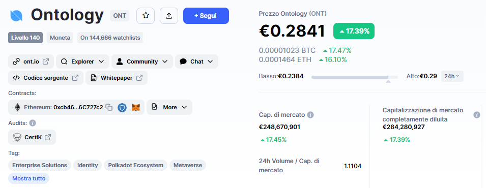Click the Ontology logo icon
Image resolution: width=486 pixels, height=188 pixels.
(16, 15)
